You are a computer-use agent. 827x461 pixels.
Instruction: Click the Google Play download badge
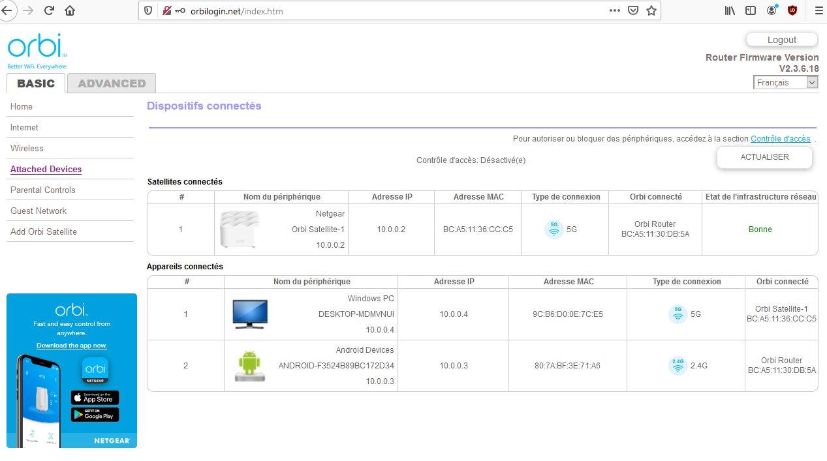[x=95, y=414]
